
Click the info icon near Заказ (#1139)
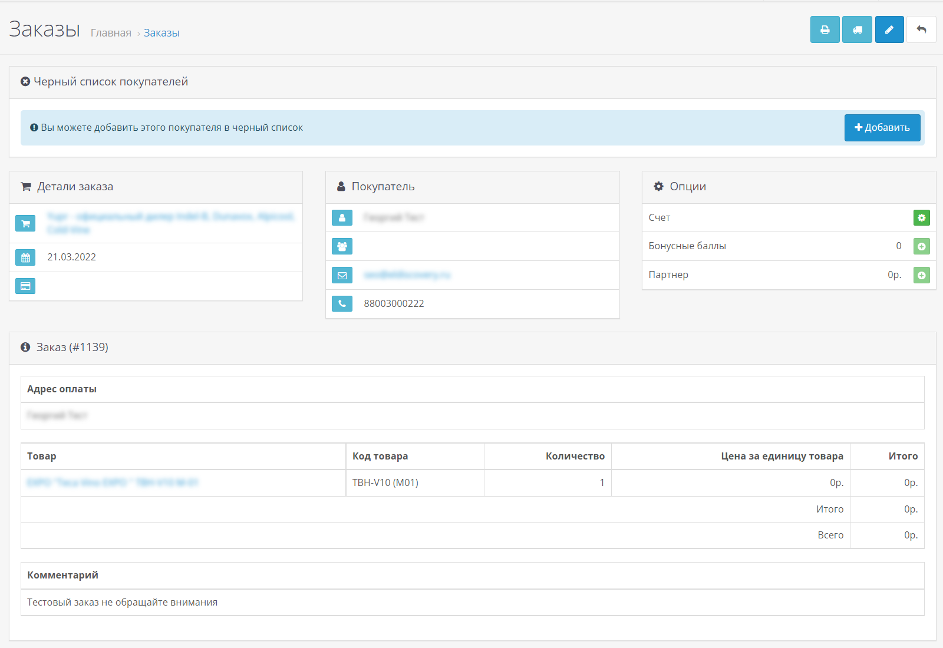[25, 348]
